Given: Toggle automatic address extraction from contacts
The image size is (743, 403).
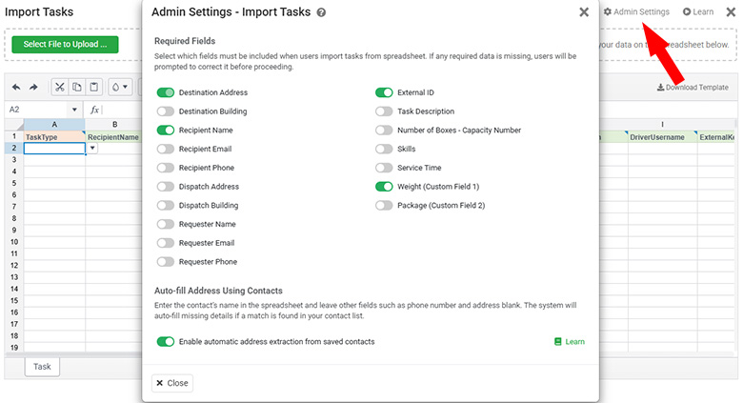Looking at the screenshot, I should coord(166,341).
